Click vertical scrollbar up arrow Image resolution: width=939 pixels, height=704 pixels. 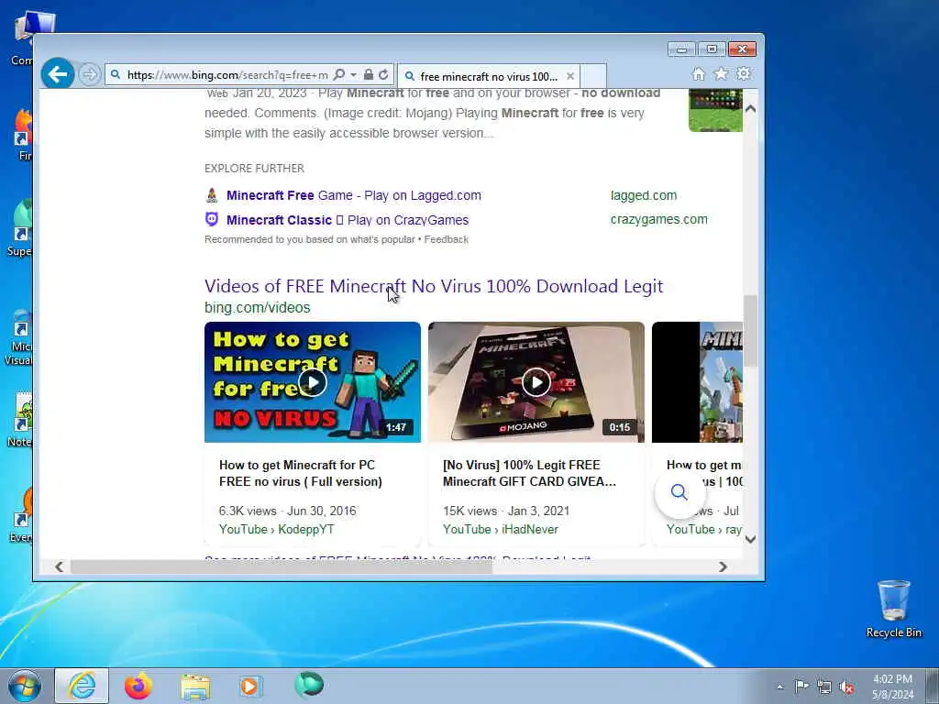pyautogui.click(x=750, y=109)
